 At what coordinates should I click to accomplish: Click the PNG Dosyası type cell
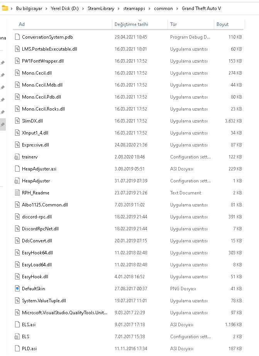[183, 288]
